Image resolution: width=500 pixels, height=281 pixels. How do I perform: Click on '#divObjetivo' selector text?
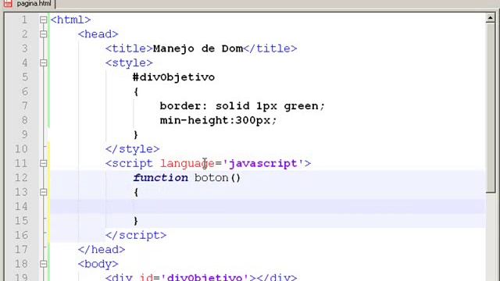click(173, 77)
